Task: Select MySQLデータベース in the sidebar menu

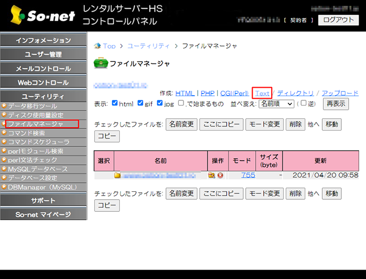Action: coord(37,169)
